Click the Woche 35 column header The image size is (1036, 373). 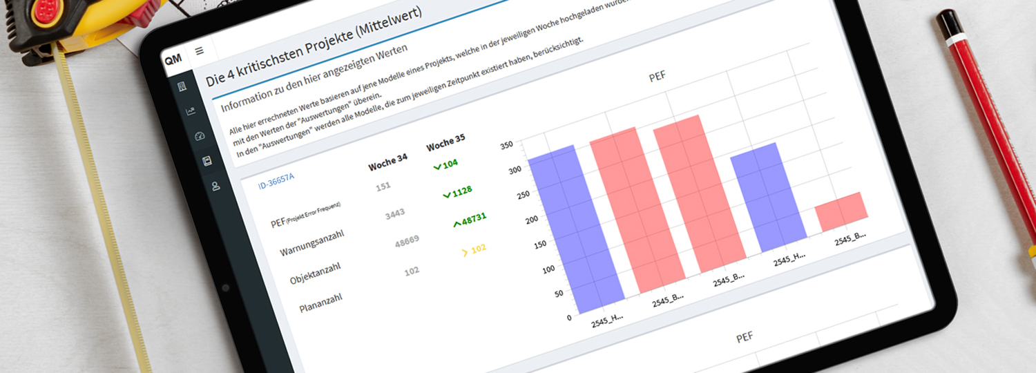tap(445, 143)
